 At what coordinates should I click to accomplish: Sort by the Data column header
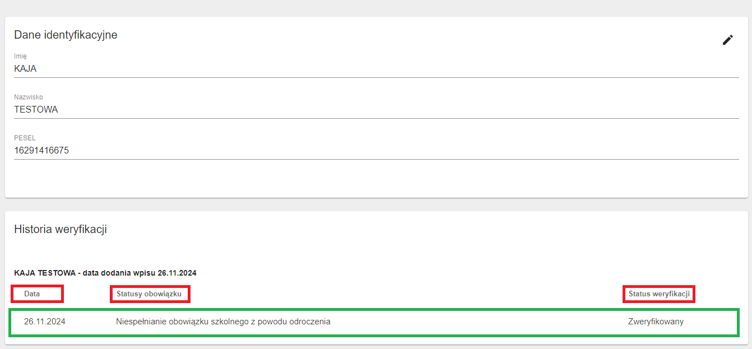coord(32,294)
